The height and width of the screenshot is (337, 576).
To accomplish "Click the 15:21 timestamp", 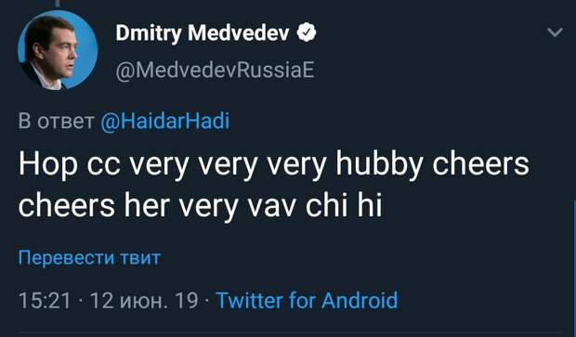I will point(45,301).
